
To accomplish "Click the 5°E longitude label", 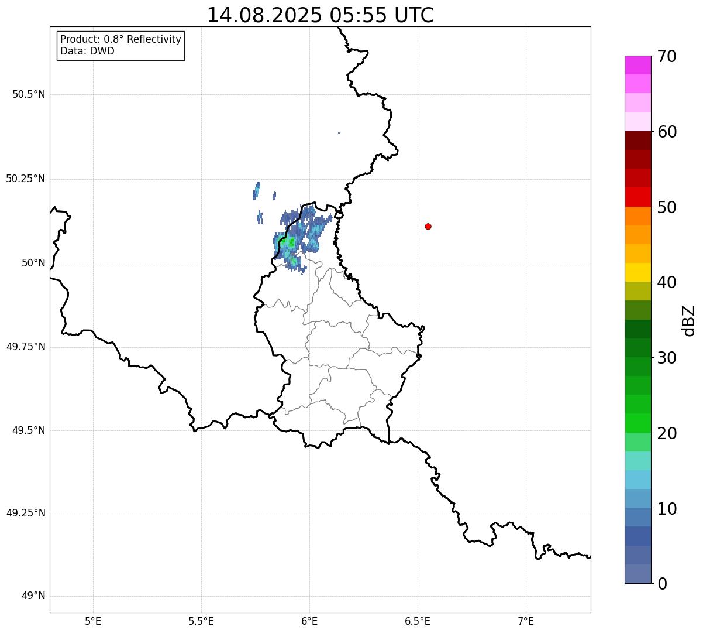I will click(x=93, y=621).
